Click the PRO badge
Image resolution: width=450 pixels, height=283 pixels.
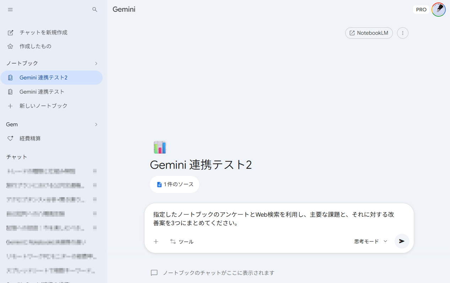(421, 10)
